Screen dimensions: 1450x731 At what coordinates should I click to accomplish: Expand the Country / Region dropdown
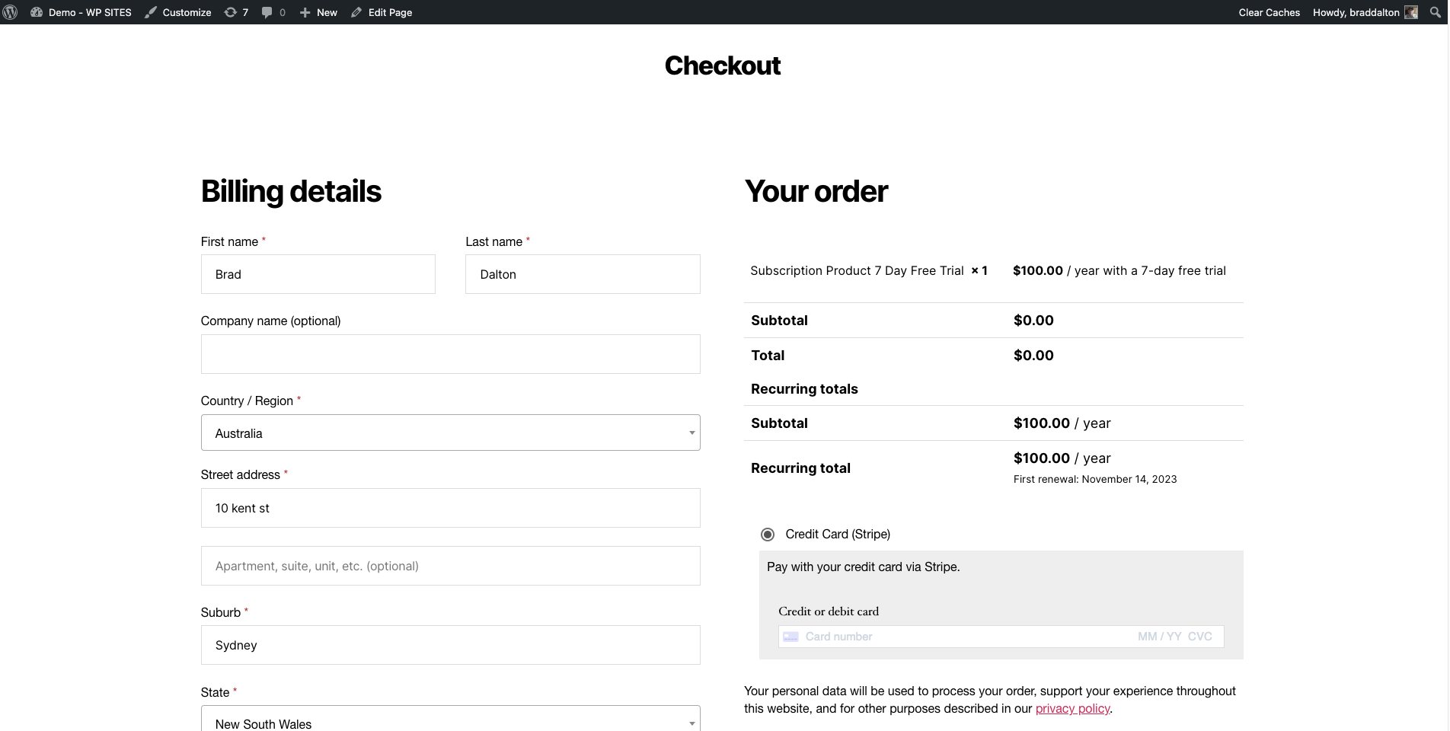pos(450,433)
